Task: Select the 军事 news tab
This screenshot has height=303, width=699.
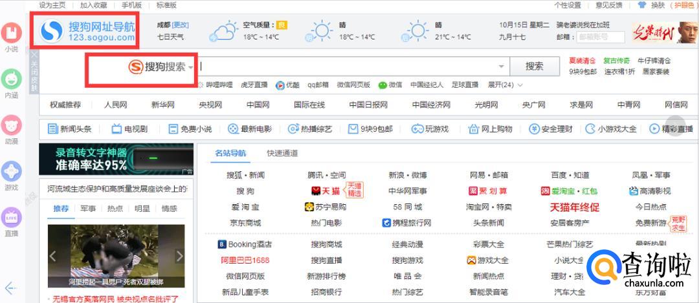Action: 88,208
